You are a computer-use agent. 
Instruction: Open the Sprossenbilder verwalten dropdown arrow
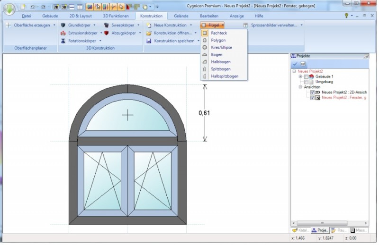(x=302, y=25)
